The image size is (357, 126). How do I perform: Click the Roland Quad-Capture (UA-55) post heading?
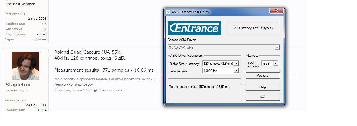(x=88, y=52)
